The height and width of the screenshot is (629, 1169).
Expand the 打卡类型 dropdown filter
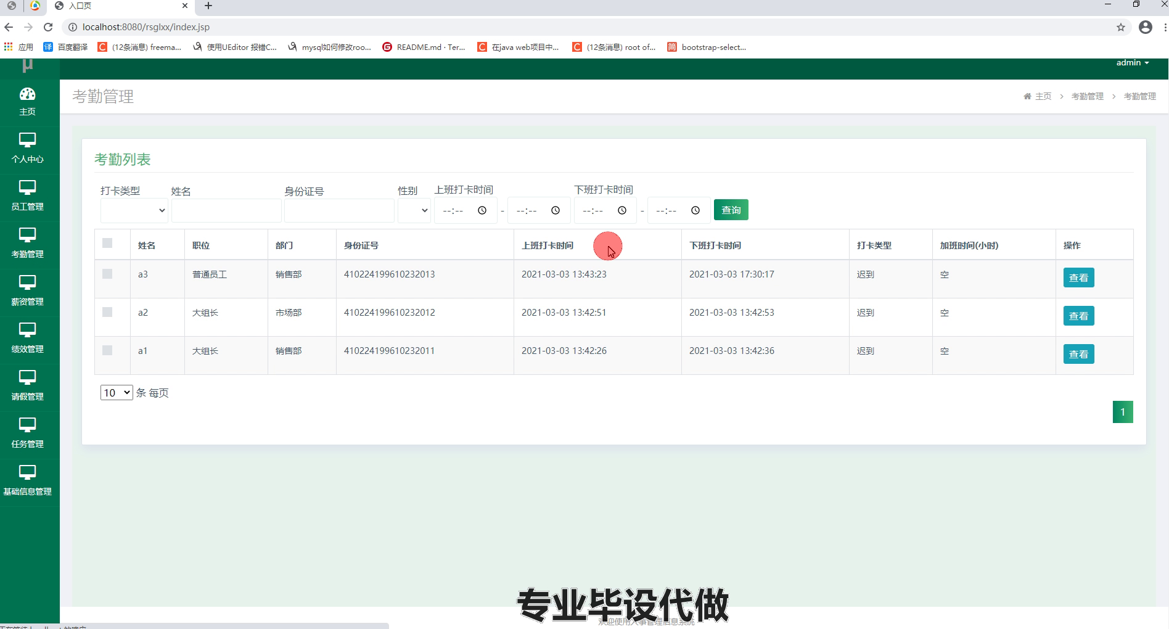point(134,210)
